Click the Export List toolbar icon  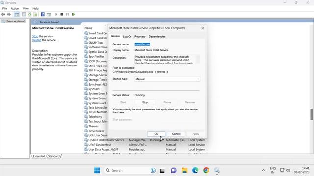pos(35,14)
